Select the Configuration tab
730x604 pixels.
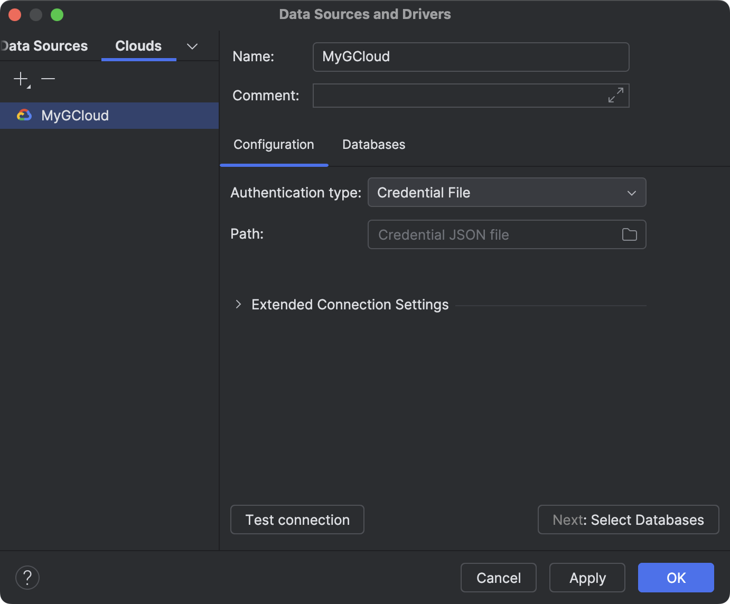tap(274, 144)
